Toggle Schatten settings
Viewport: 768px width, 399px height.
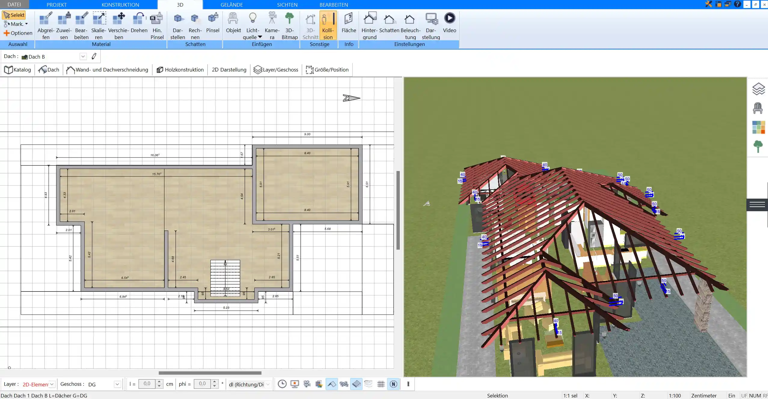389,23
